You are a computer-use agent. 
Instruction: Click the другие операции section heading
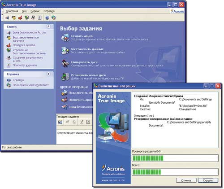[x=74, y=87]
